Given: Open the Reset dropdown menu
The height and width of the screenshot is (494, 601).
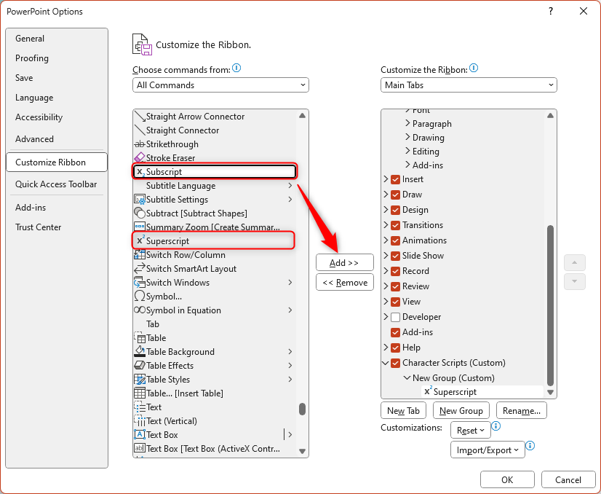Looking at the screenshot, I should pyautogui.click(x=470, y=430).
